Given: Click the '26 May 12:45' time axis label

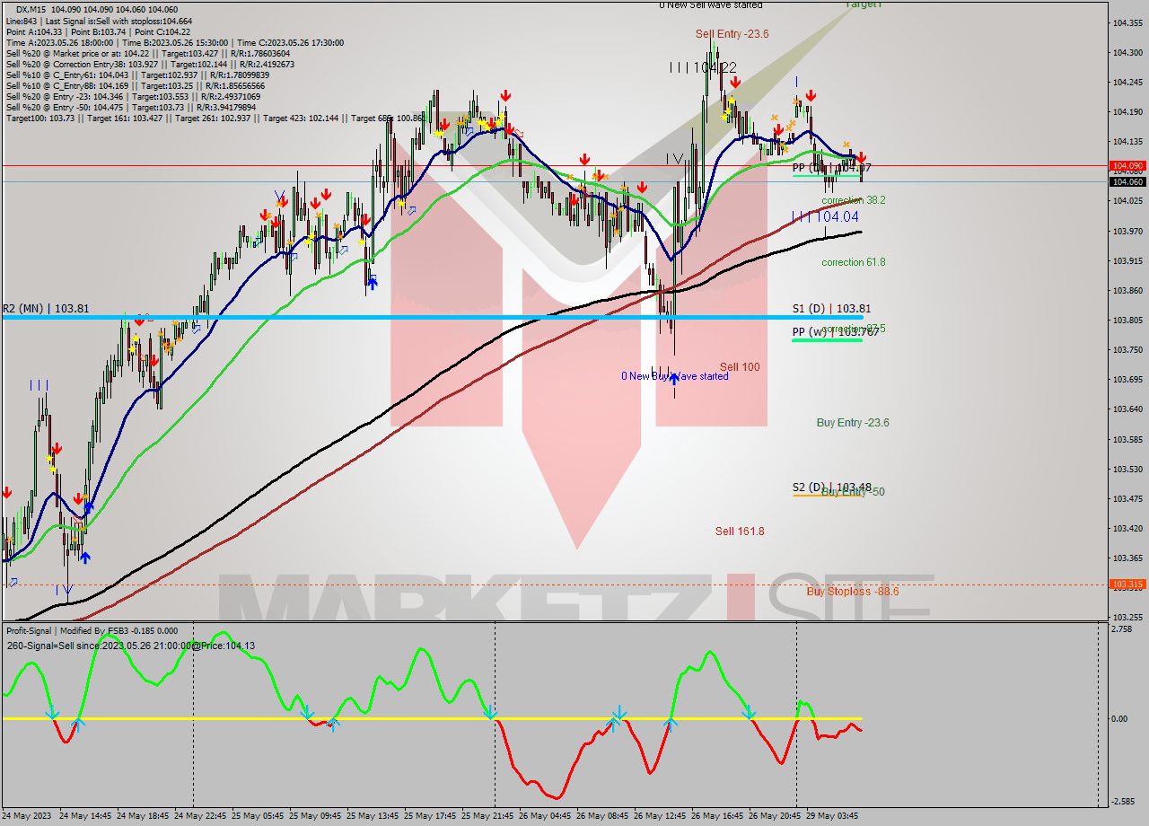Looking at the screenshot, I should (660, 816).
